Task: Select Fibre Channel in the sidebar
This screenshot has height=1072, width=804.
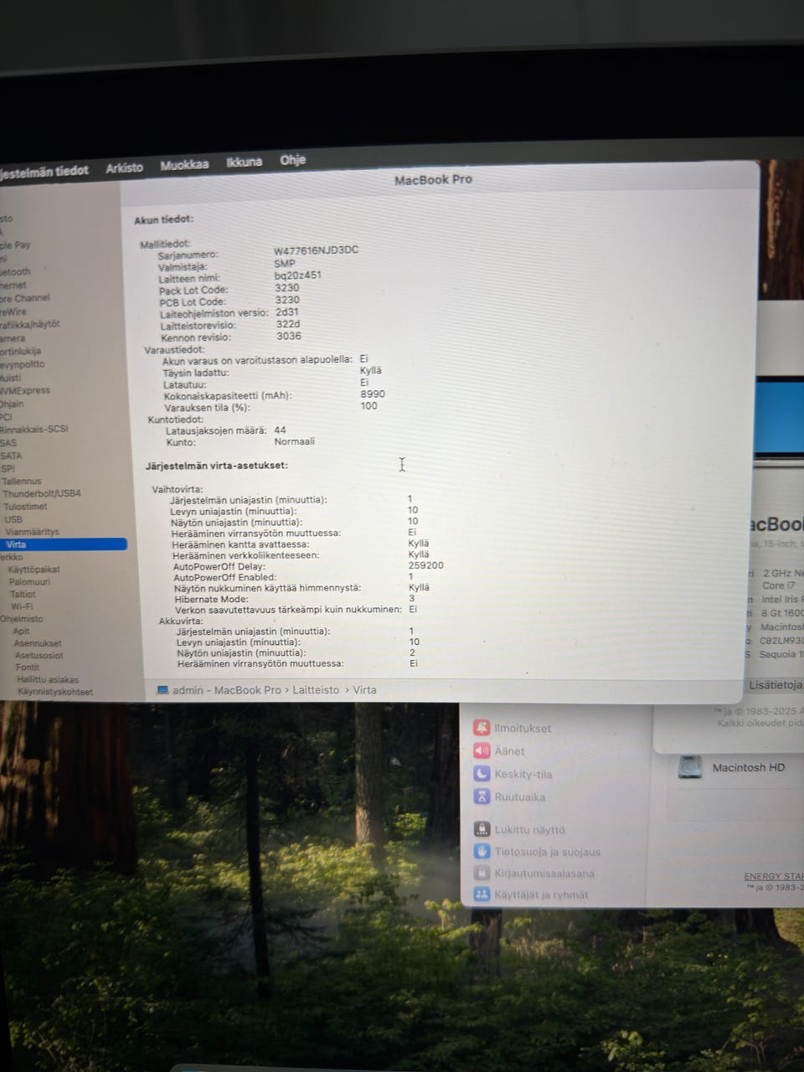Action: coord(25,298)
